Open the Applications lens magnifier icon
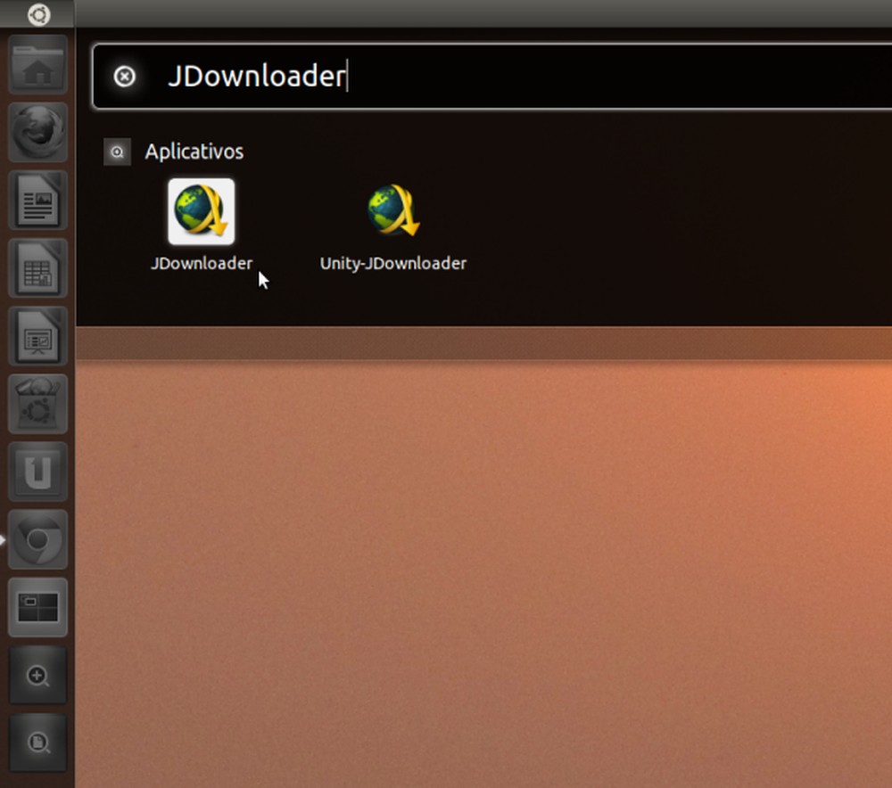This screenshot has height=788, width=892. coord(37,677)
